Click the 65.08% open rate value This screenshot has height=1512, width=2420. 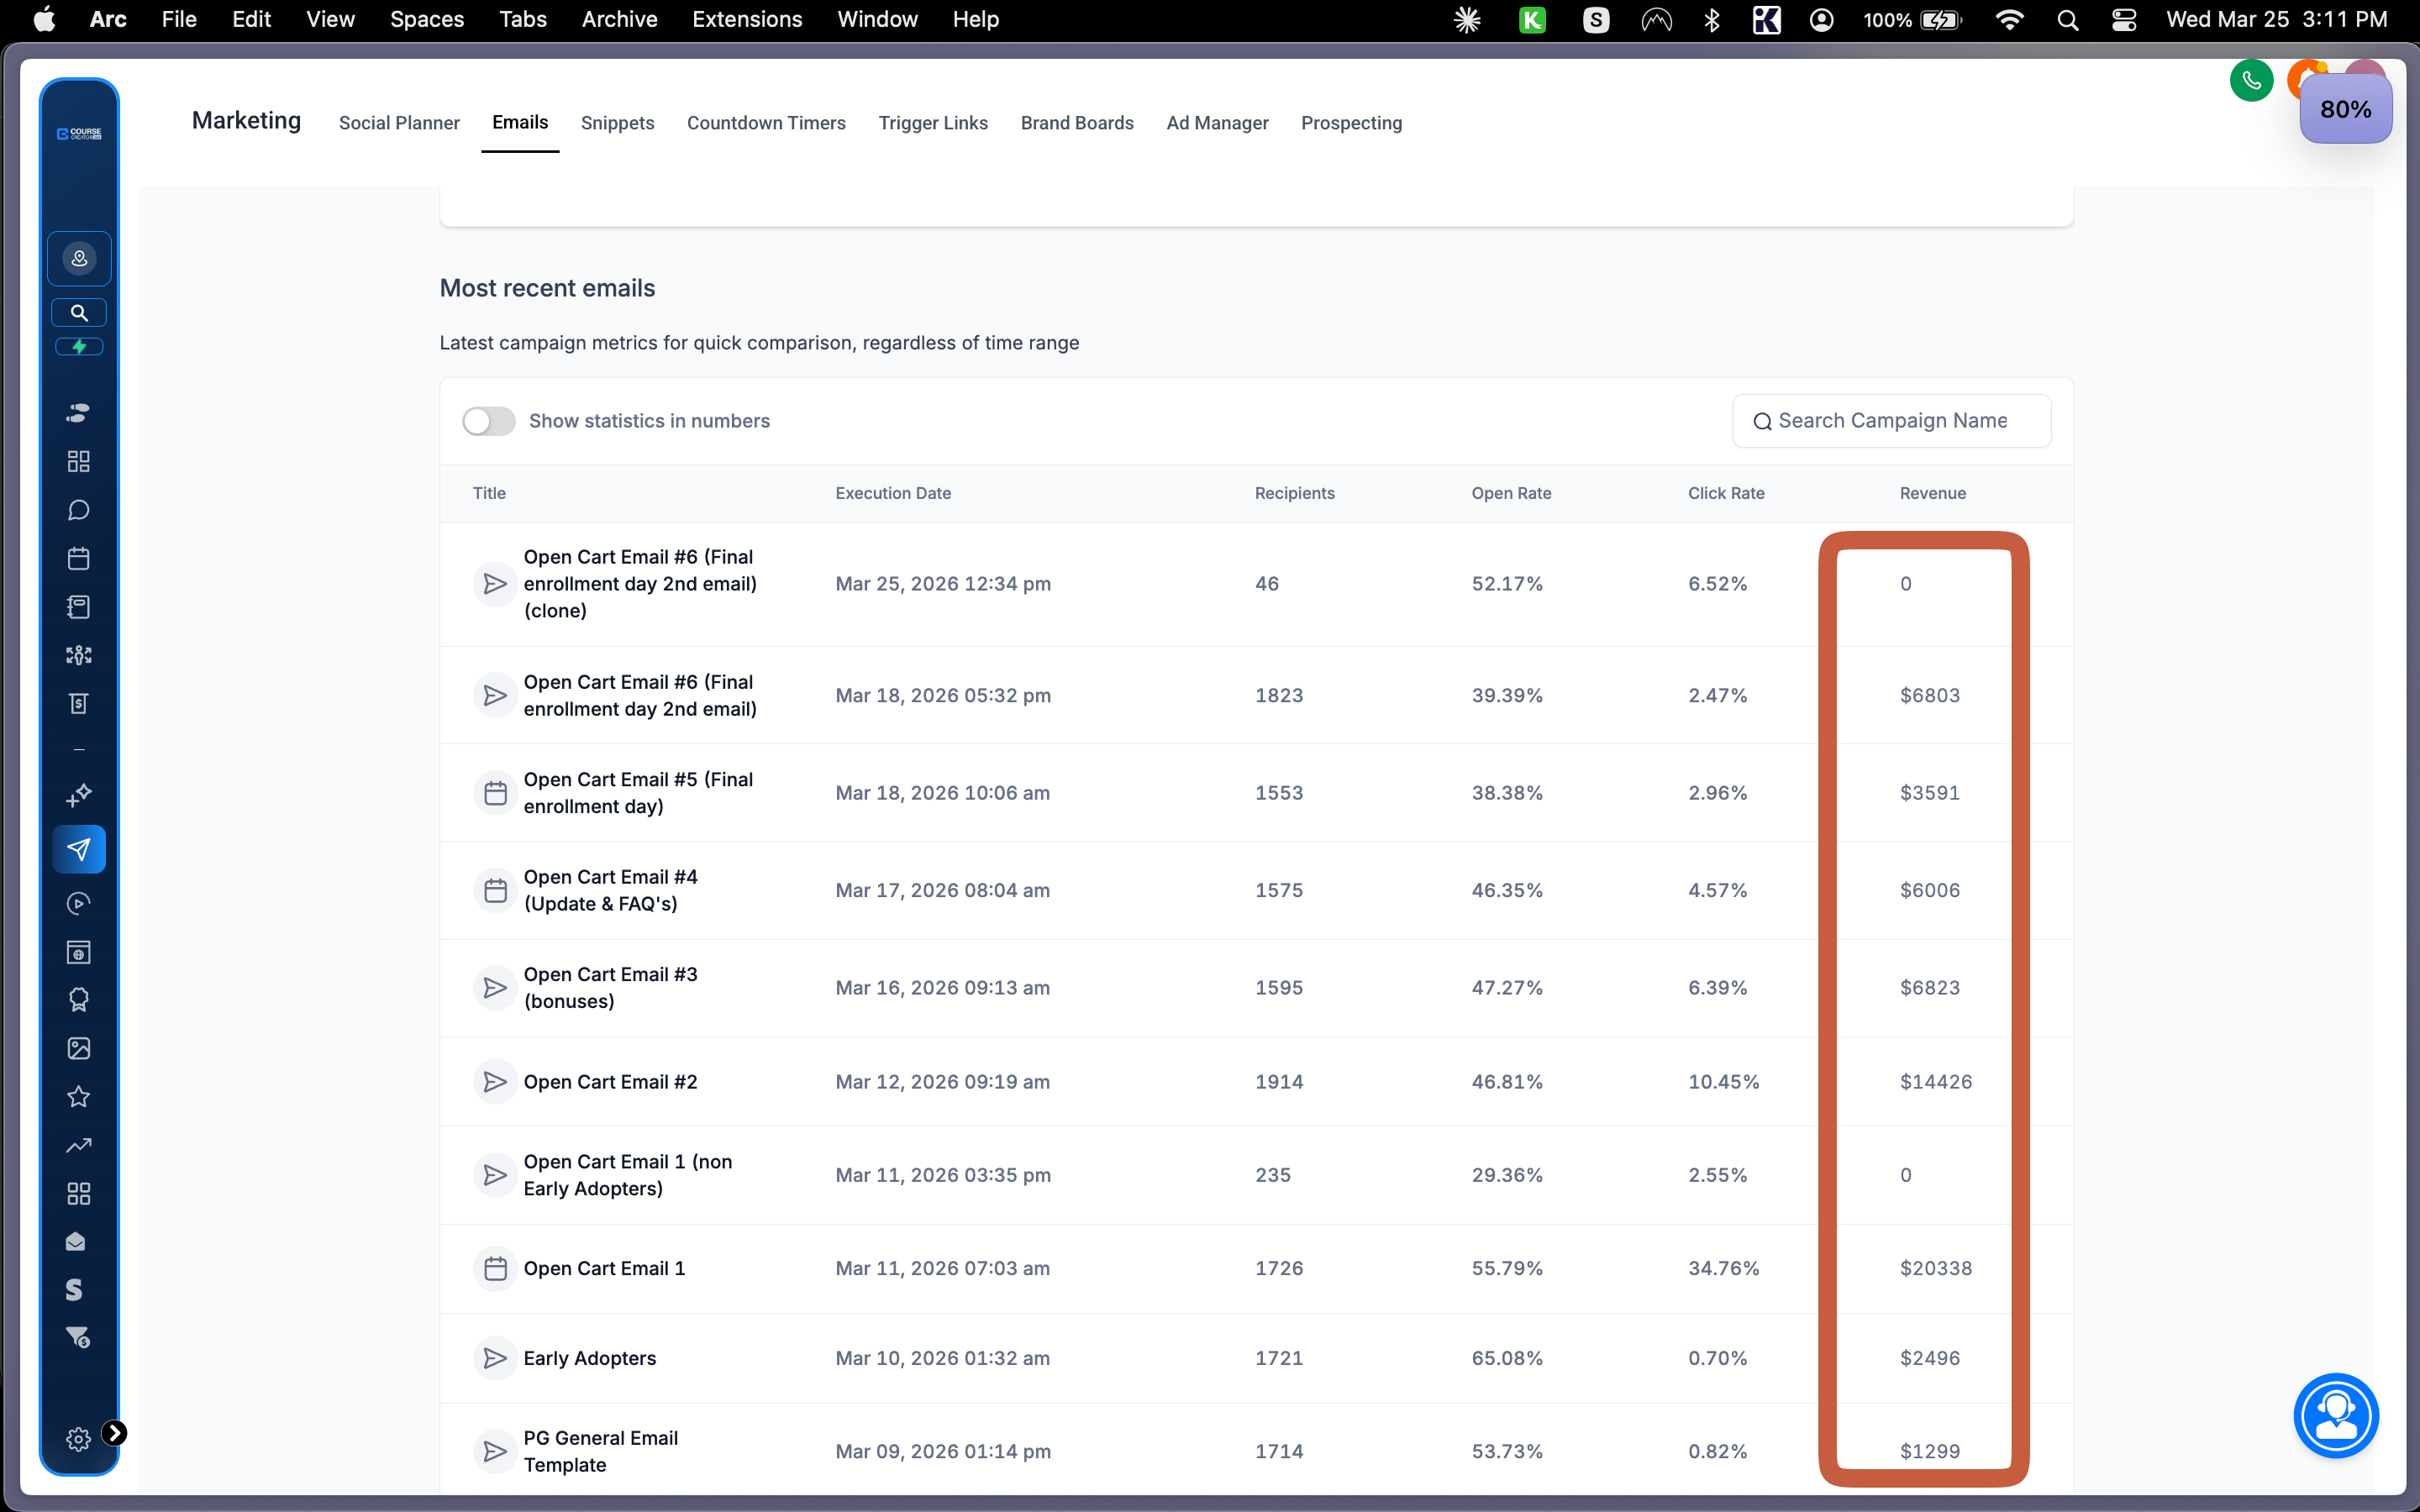pos(1507,1358)
